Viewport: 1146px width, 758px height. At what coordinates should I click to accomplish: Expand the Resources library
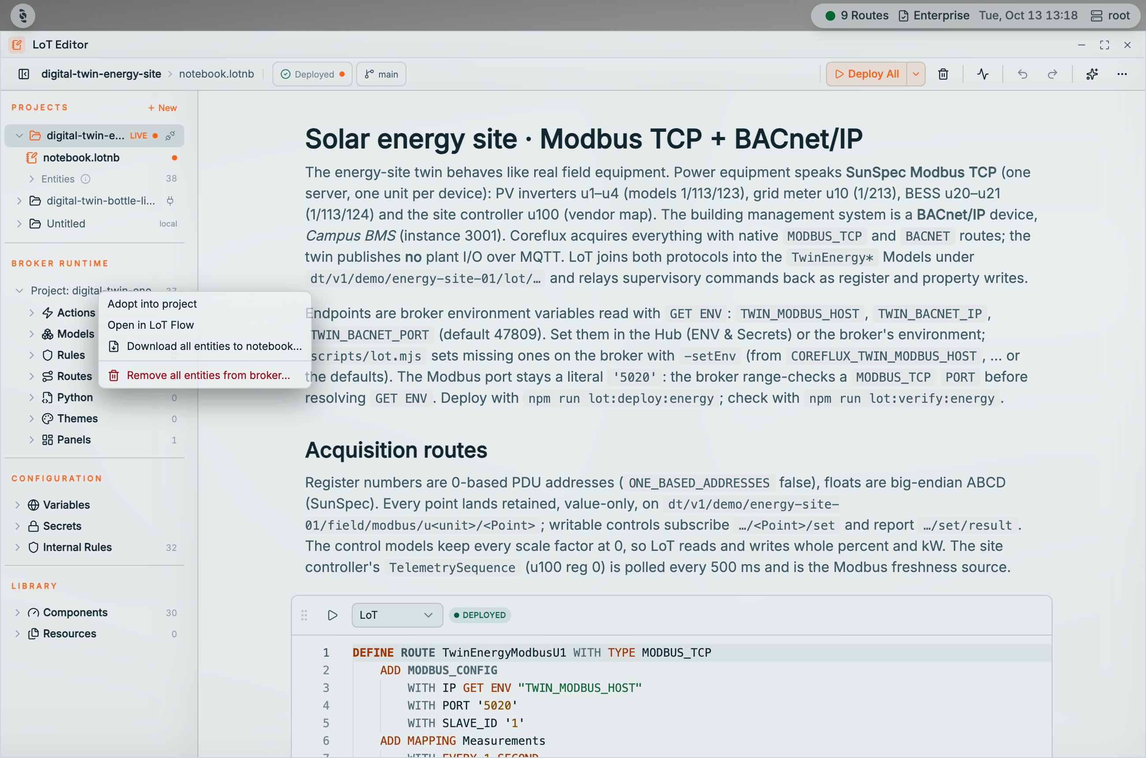click(x=17, y=634)
